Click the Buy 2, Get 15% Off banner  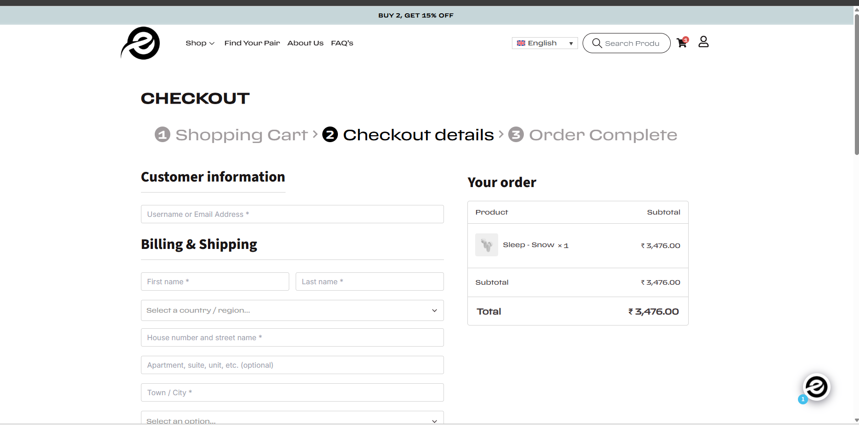tap(415, 16)
